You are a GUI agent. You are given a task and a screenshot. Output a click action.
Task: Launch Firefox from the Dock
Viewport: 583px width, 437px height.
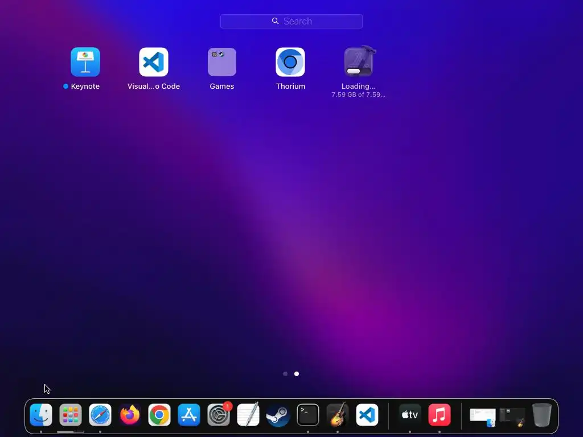(x=130, y=415)
